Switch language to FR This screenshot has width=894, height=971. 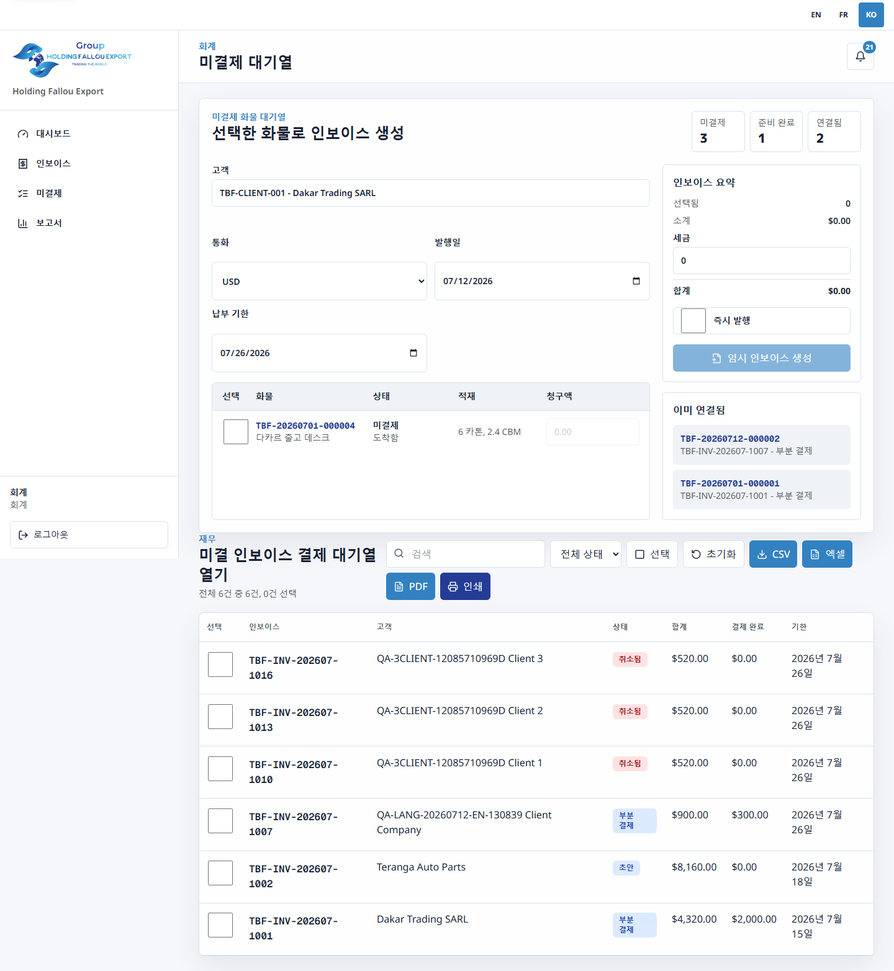pyautogui.click(x=843, y=15)
